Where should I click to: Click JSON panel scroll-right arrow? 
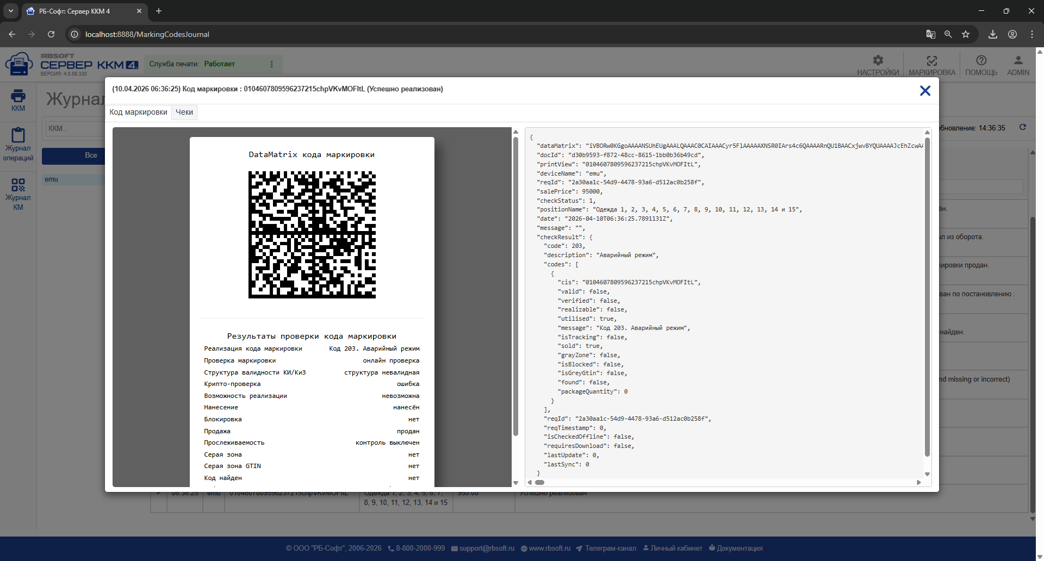pyautogui.click(x=919, y=482)
